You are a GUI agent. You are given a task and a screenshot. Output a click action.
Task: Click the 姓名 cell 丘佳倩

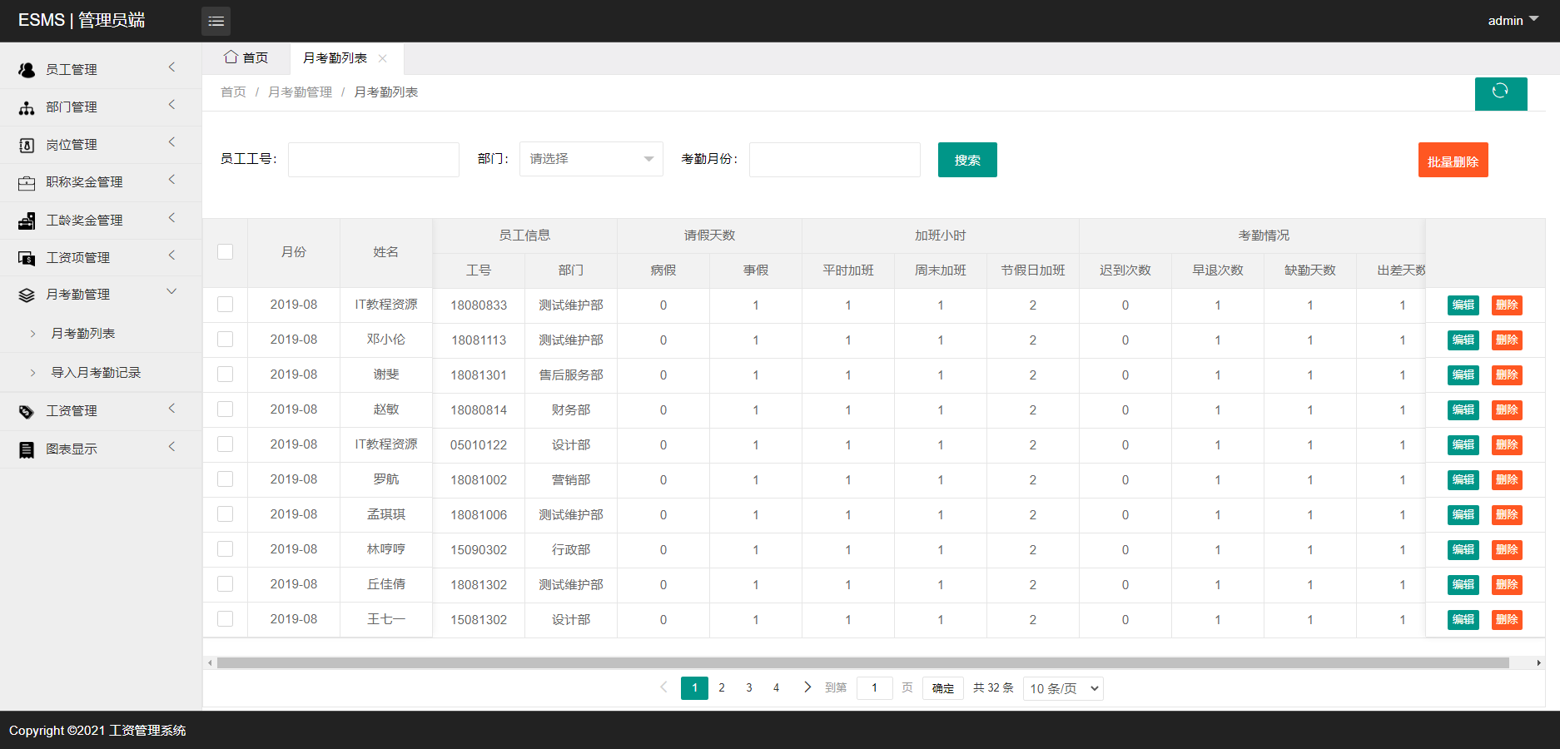(x=386, y=584)
